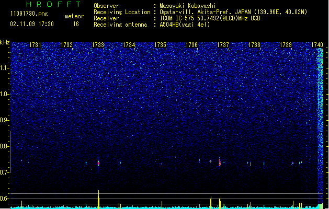This screenshot has height=209, width=329.
Task: Click the tallest yellow amplitude spike under 1733
Action: point(98,200)
